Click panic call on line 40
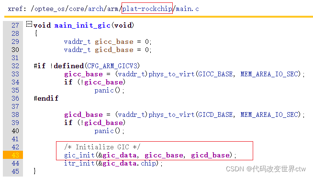 point(104,131)
